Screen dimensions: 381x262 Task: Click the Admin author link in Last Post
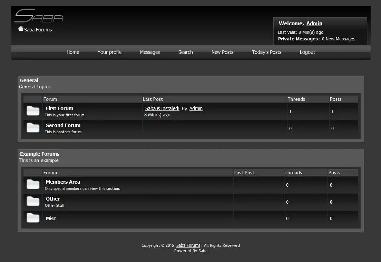click(x=196, y=108)
